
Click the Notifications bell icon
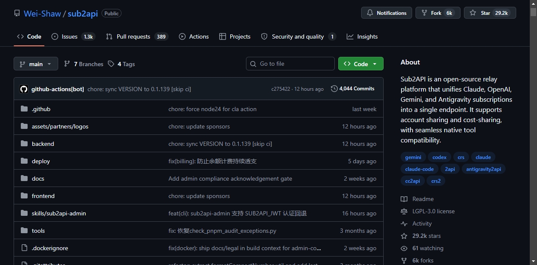(x=370, y=13)
